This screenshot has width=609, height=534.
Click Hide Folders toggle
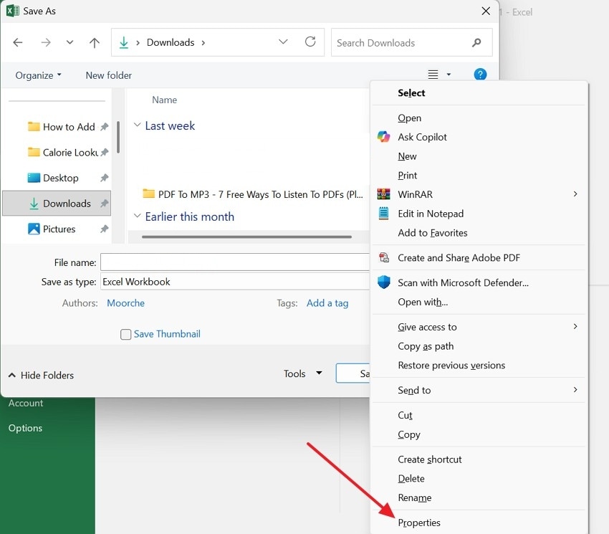[41, 375]
